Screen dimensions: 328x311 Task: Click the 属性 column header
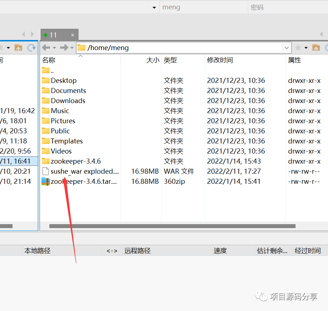click(x=294, y=60)
